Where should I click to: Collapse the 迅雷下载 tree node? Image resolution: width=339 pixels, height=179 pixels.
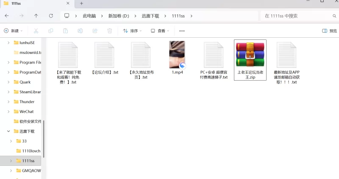tap(8, 131)
